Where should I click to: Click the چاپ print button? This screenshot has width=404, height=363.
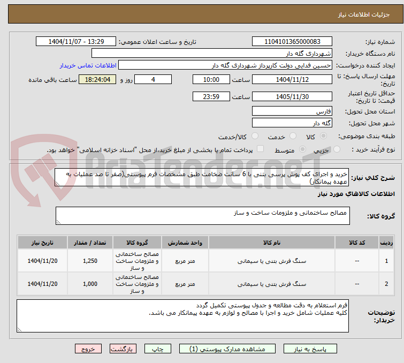click(x=158, y=349)
